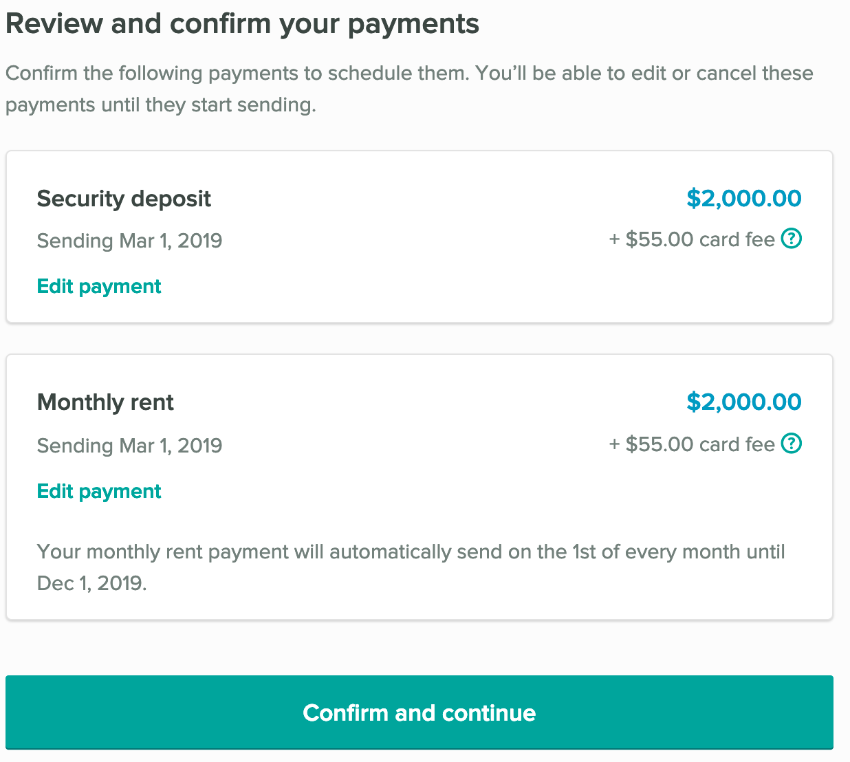
Task: Click the $2,000.00 Security deposit amount
Action: (743, 199)
